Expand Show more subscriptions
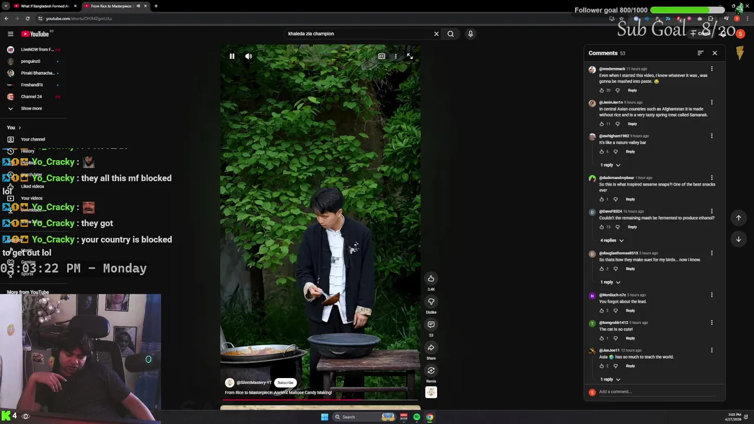 click(31, 108)
